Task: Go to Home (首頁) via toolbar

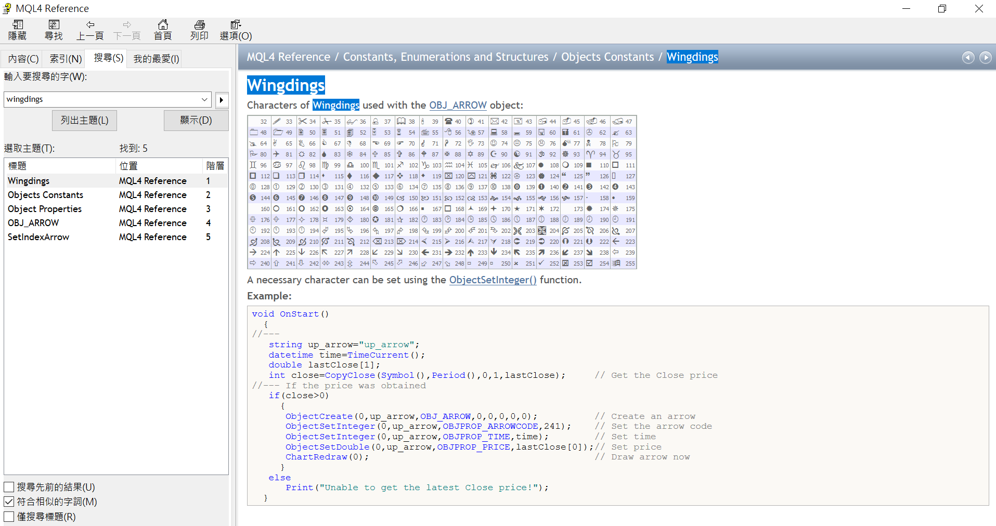Action: 163,30
